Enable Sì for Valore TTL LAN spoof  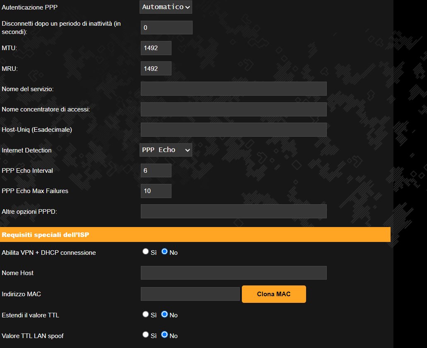point(145,335)
